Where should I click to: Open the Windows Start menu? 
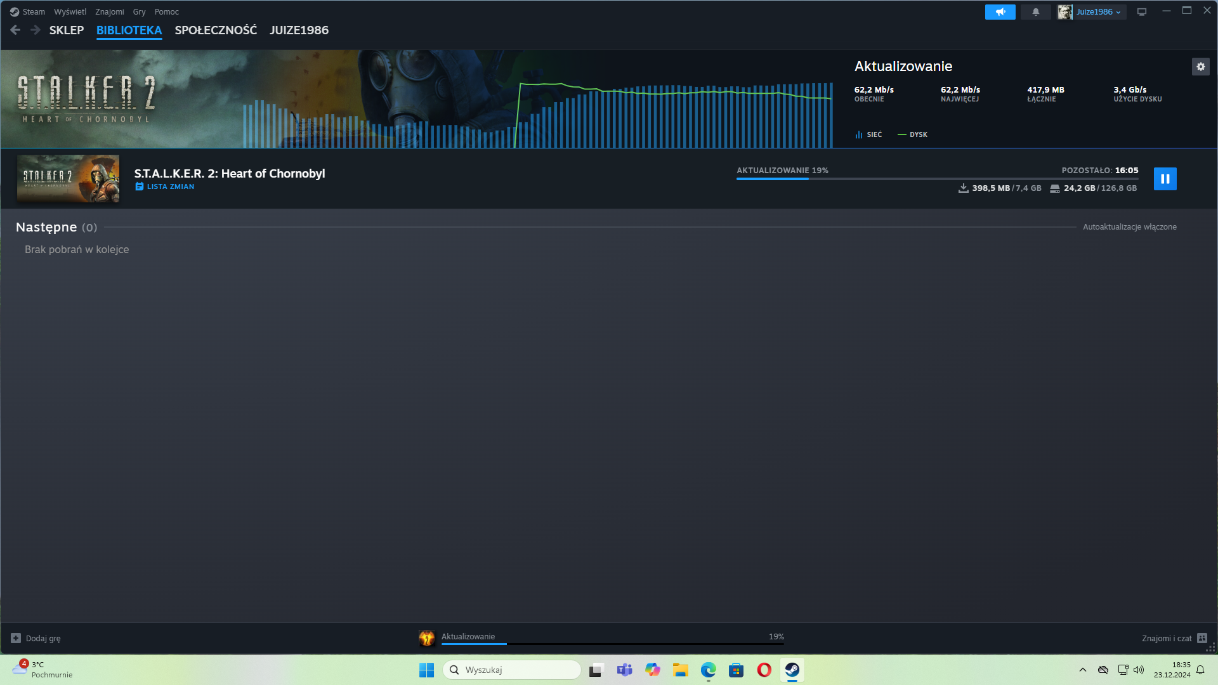click(x=426, y=670)
